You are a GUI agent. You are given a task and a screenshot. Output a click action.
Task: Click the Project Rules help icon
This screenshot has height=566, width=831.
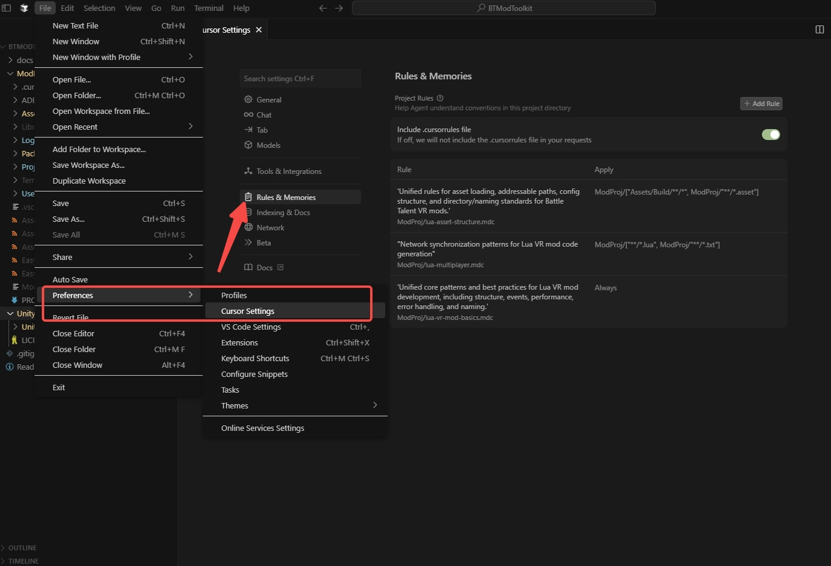coord(440,98)
